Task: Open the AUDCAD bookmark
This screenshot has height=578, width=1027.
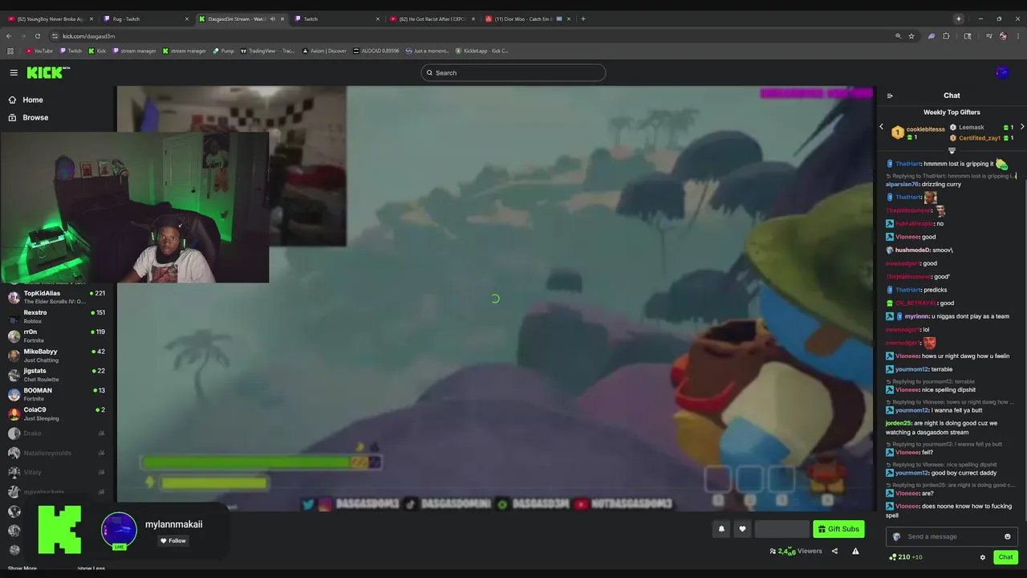Action: coord(375,51)
